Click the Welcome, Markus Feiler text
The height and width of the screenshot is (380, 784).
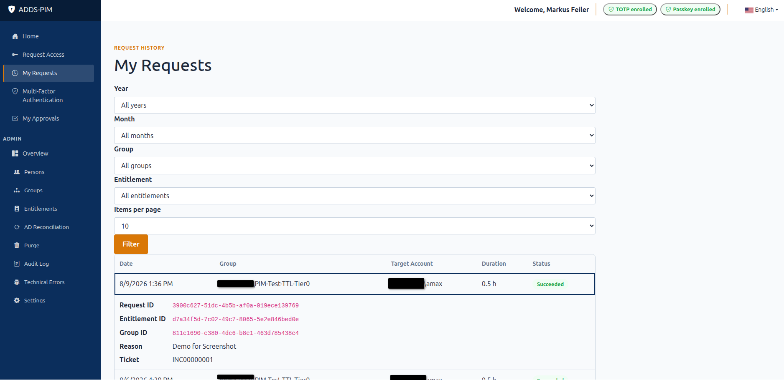point(552,10)
